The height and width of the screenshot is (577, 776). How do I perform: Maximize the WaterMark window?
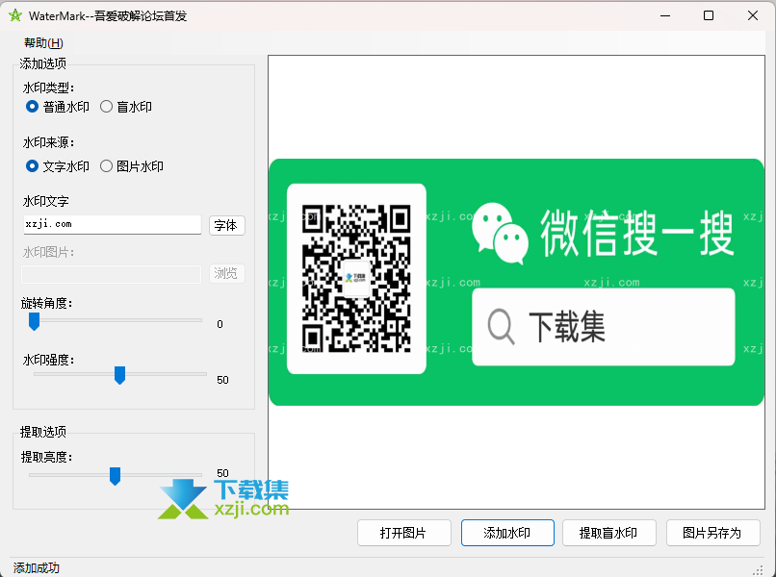point(709,15)
